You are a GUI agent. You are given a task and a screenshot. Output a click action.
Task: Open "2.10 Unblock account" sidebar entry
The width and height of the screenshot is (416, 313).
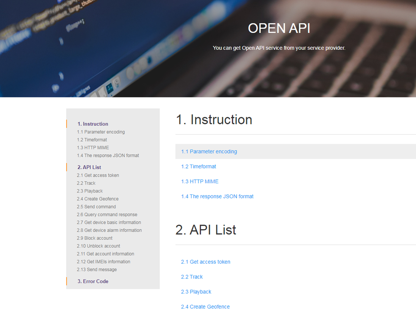click(98, 246)
